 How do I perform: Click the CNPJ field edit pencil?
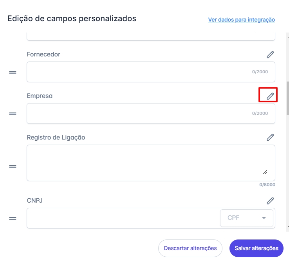pyautogui.click(x=270, y=201)
